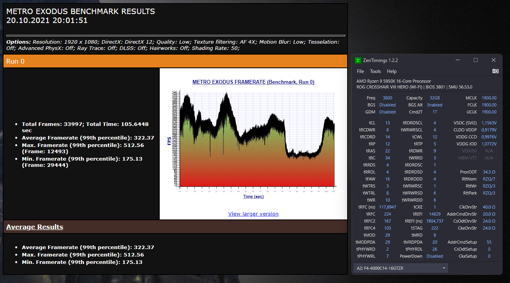Click the ProcODT value 34.3 Ω
The image size is (510, 283).
click(489, 172)
